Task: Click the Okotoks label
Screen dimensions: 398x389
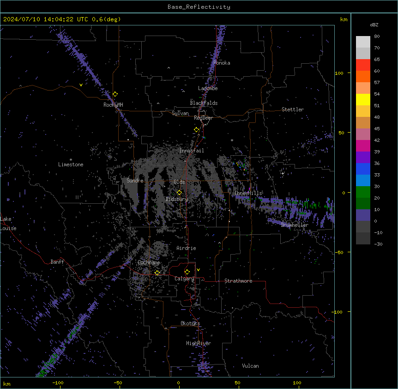Action: click(190, 323)
